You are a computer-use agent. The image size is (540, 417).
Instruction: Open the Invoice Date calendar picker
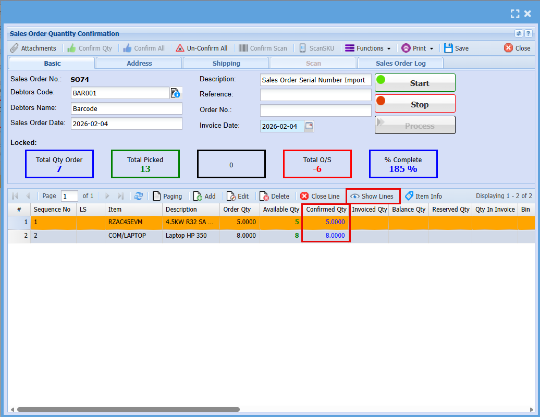[x=309, y=126]
